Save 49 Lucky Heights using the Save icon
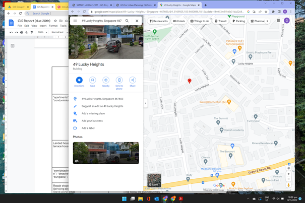This screenshot has height=203, width=305. [92, 80]
